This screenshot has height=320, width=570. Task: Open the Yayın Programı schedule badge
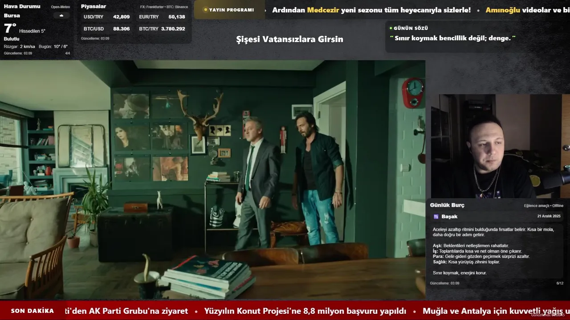click(x=229, y=10)
